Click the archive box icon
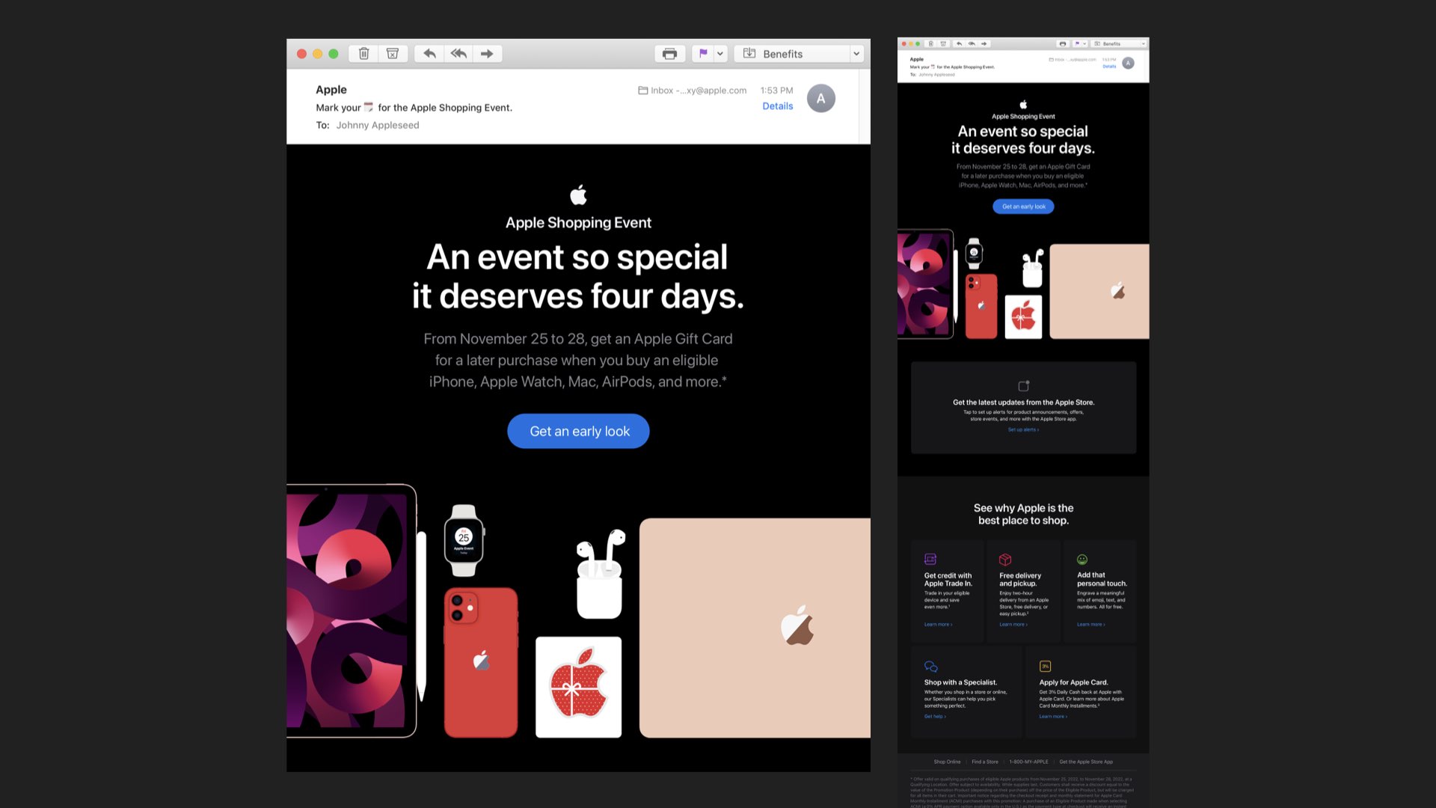Viewport: 1436px width, 808px height. click(392, 54)
